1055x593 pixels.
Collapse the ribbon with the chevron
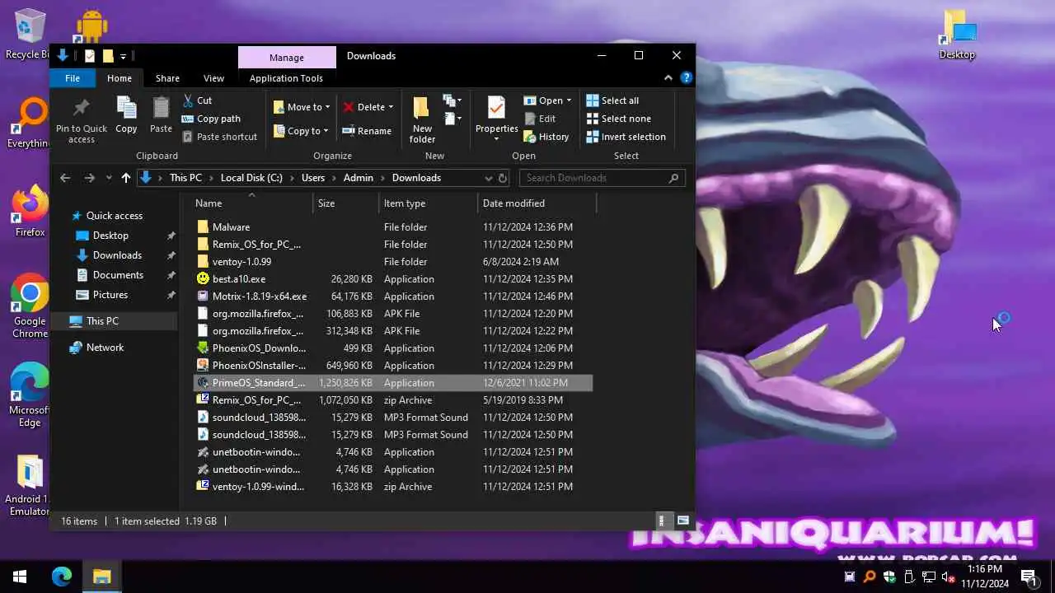click(x=668, y=78)
